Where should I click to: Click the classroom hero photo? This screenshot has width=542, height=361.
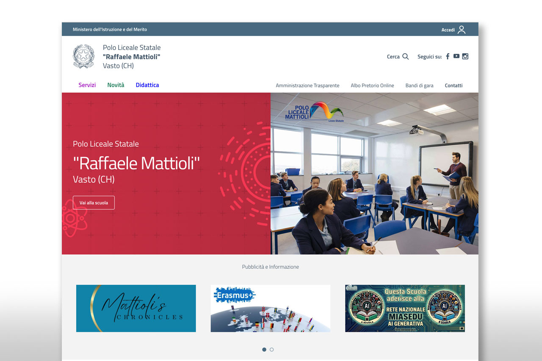coord(374,174)
